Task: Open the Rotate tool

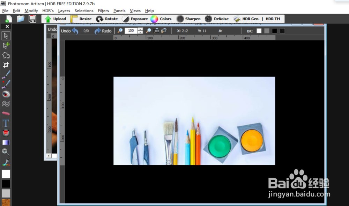Action: click(107, 19)
